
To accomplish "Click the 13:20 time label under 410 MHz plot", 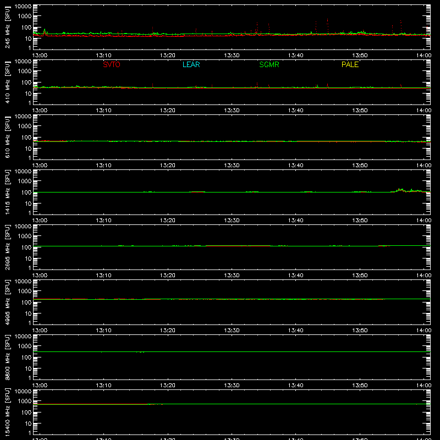I will tap(168, 111).
